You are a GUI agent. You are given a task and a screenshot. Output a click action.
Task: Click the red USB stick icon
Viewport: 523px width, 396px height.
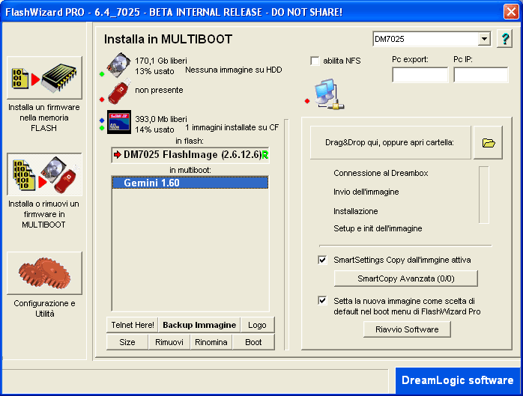point(120,93)
